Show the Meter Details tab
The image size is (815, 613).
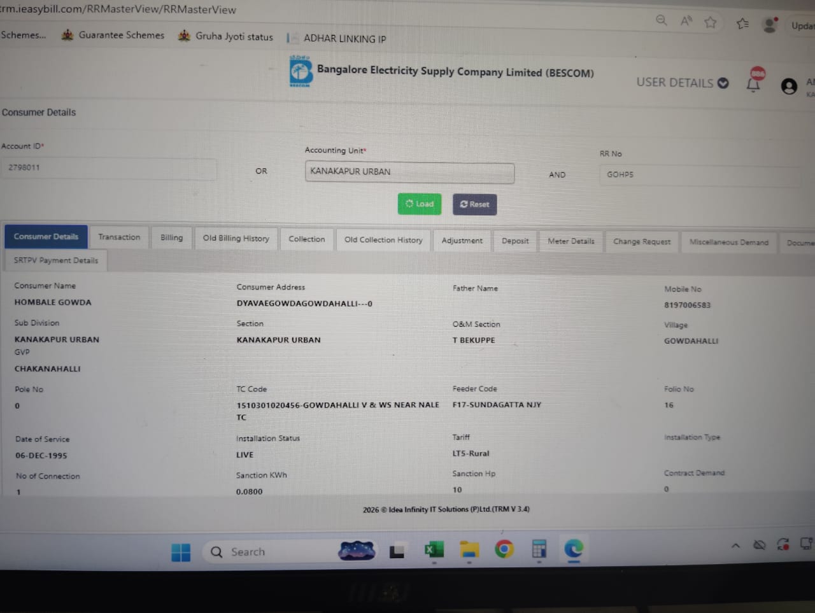571,241
